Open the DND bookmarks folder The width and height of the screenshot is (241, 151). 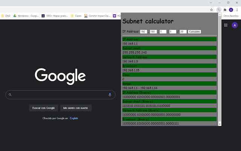[x=6, y=16]
